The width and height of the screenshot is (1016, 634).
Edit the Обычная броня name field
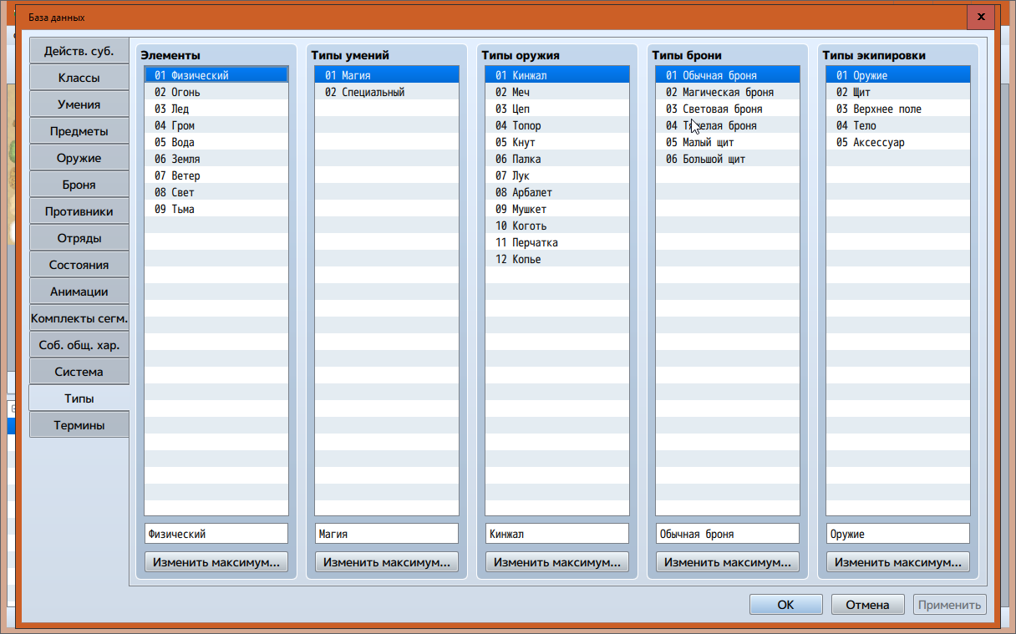(x=728, y=534)
